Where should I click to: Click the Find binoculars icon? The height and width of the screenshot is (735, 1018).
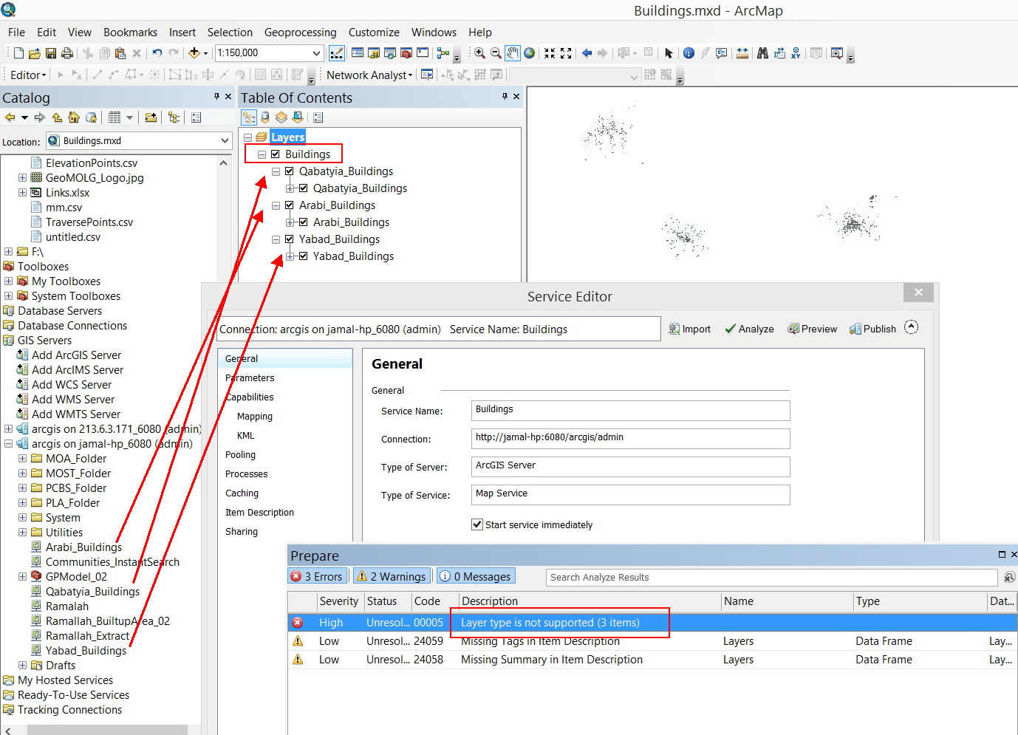762,53
